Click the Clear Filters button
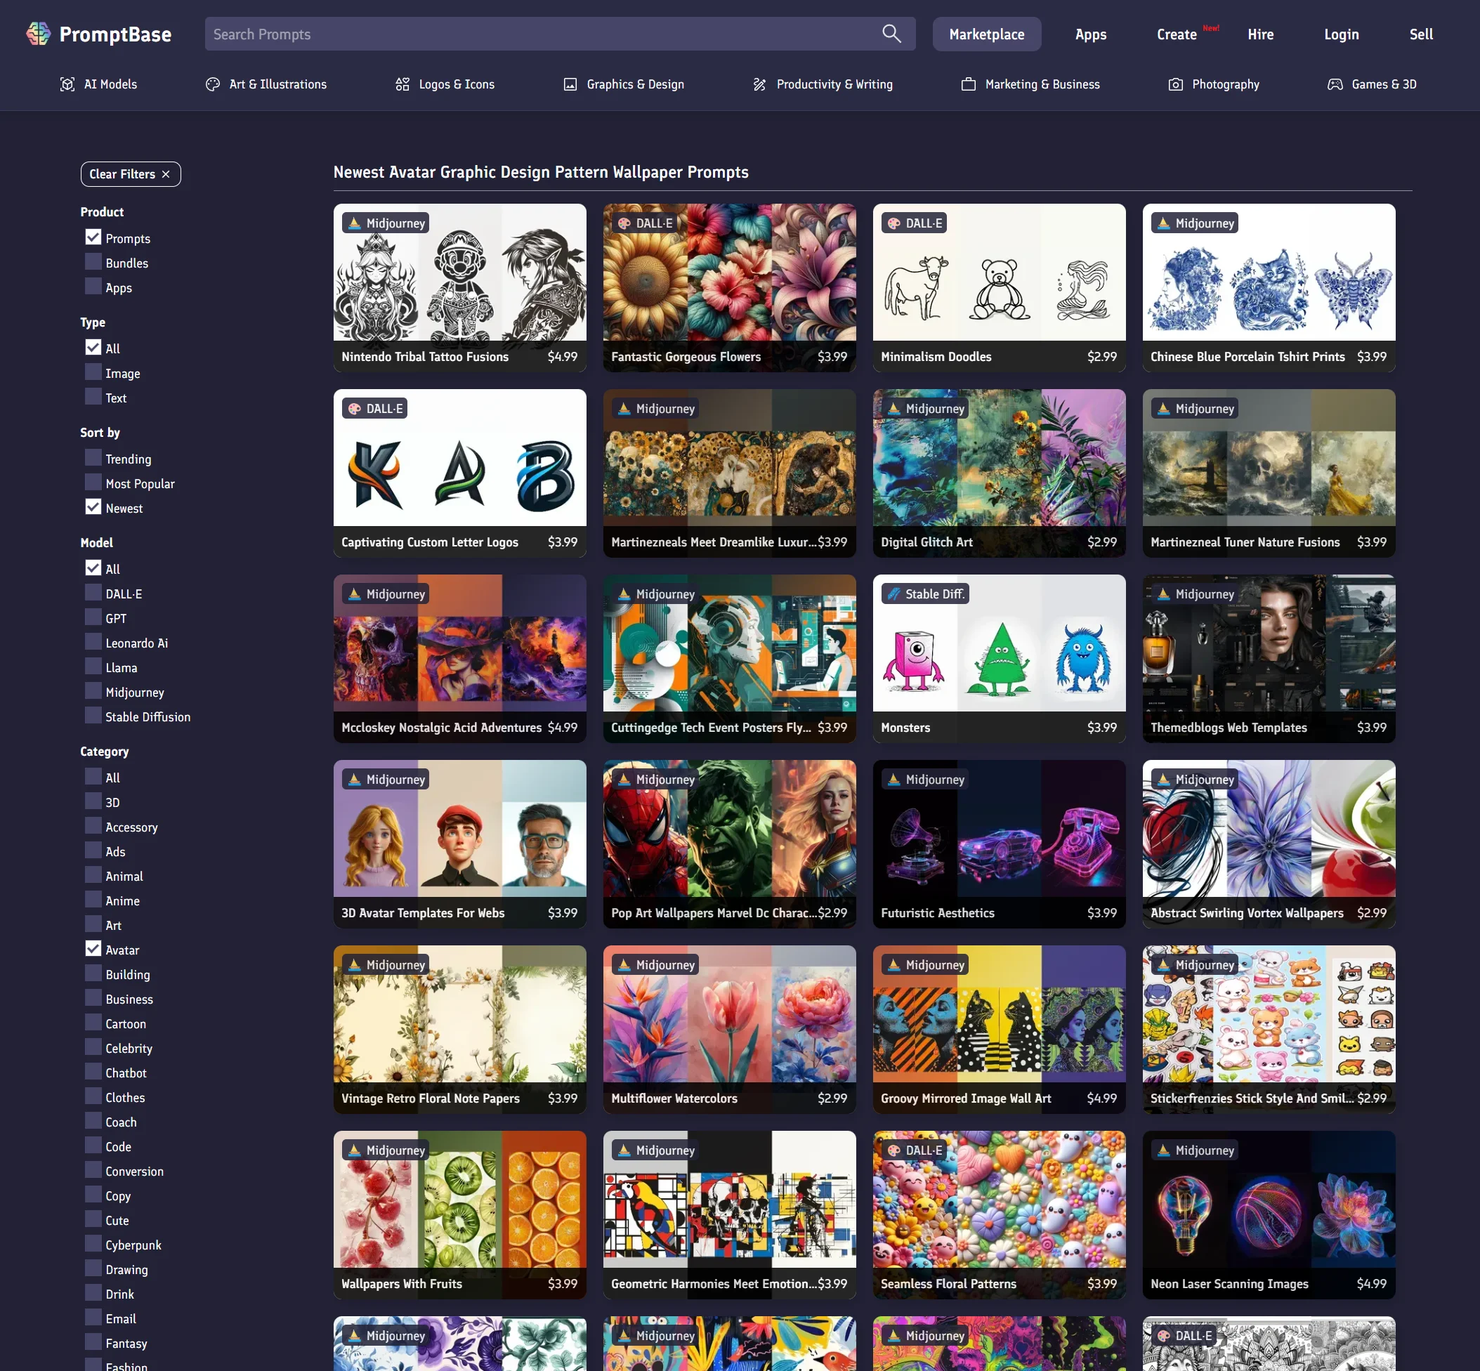Screen dimensions: 1480x1371 point(131,174)
